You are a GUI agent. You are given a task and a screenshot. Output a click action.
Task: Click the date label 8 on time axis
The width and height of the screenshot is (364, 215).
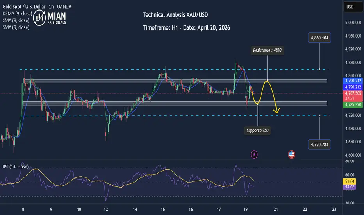(x=23, y=209)
